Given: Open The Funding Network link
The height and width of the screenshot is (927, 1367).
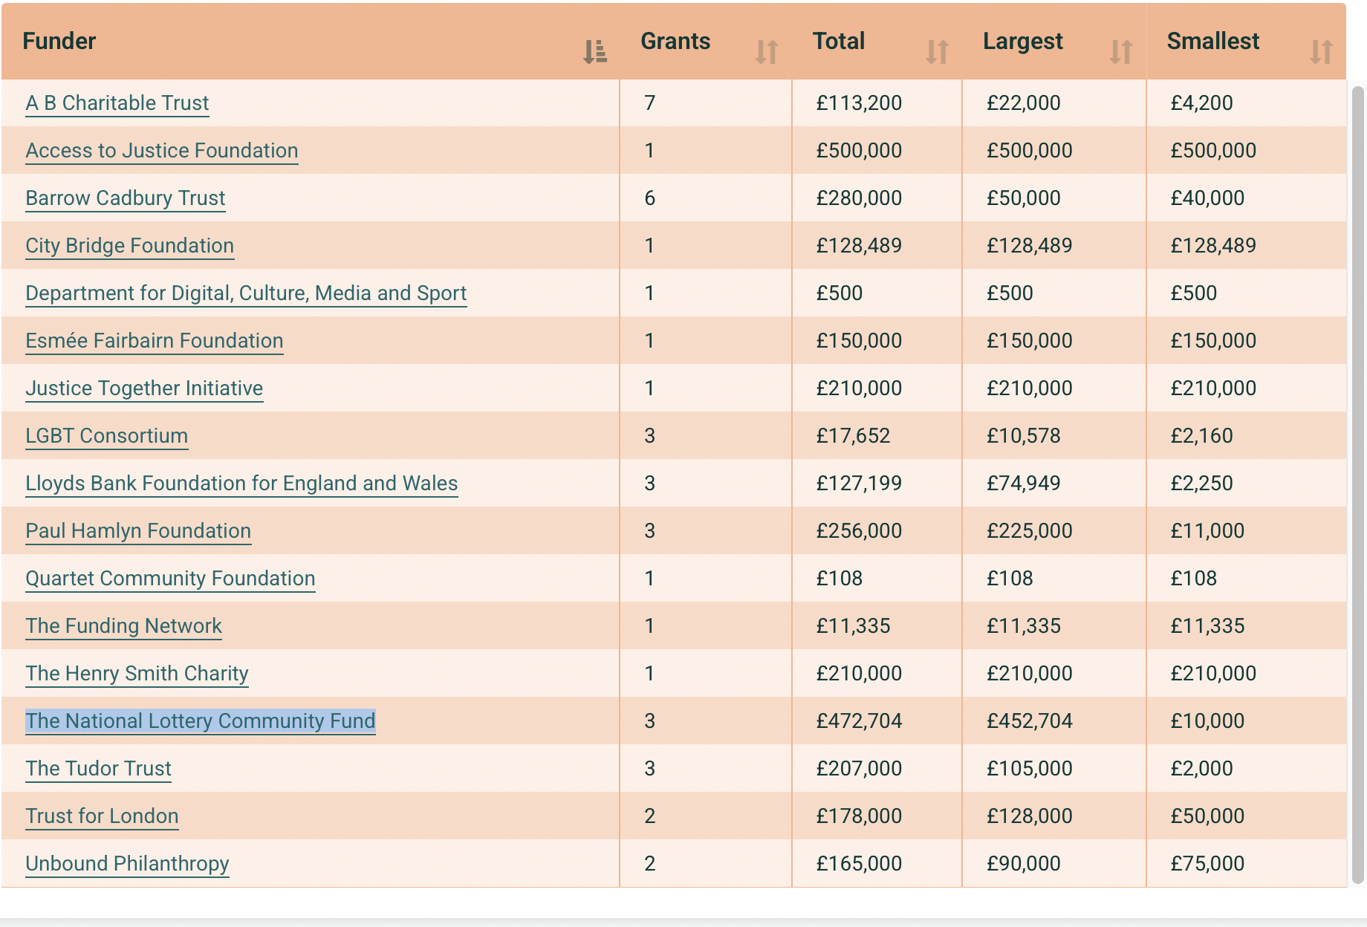Looking at the screenshot, I should [124, 626].
